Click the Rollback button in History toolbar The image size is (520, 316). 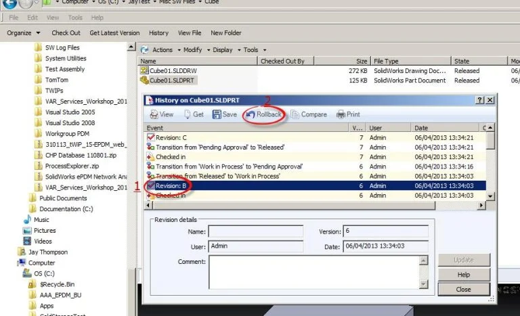265,114
